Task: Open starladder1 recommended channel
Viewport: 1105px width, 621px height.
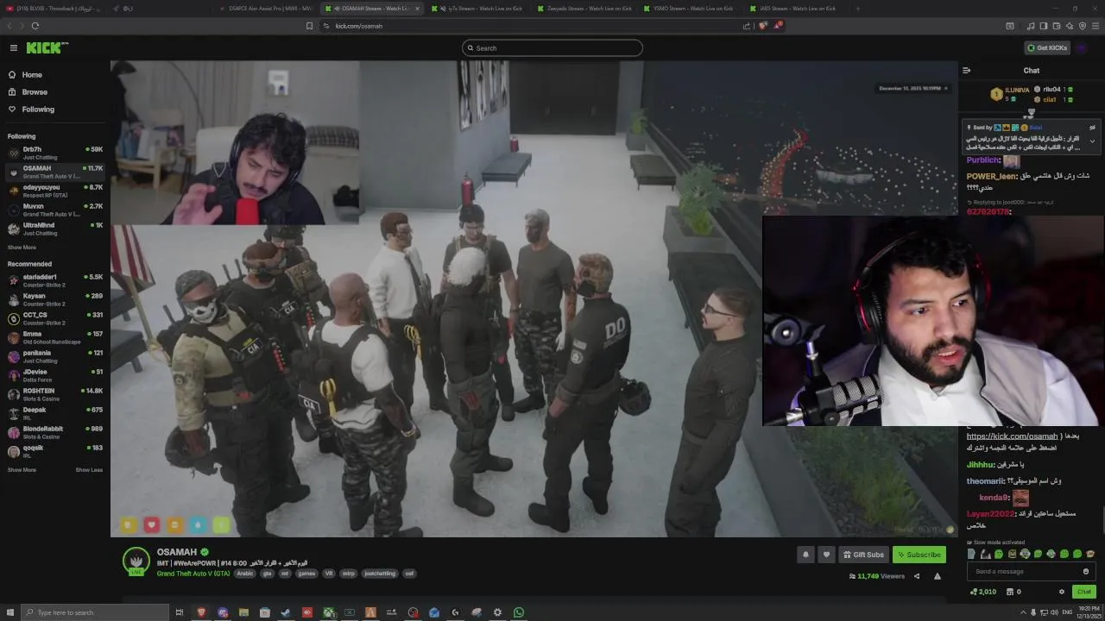Action: click(x=55, y=280)
